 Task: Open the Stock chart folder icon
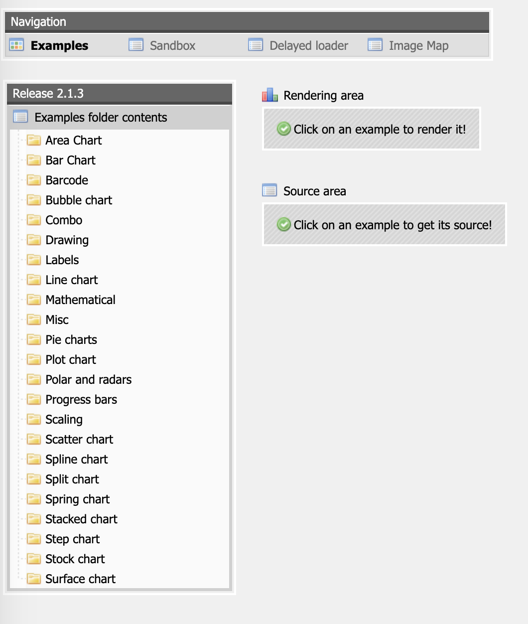click(x=34, y=559)
